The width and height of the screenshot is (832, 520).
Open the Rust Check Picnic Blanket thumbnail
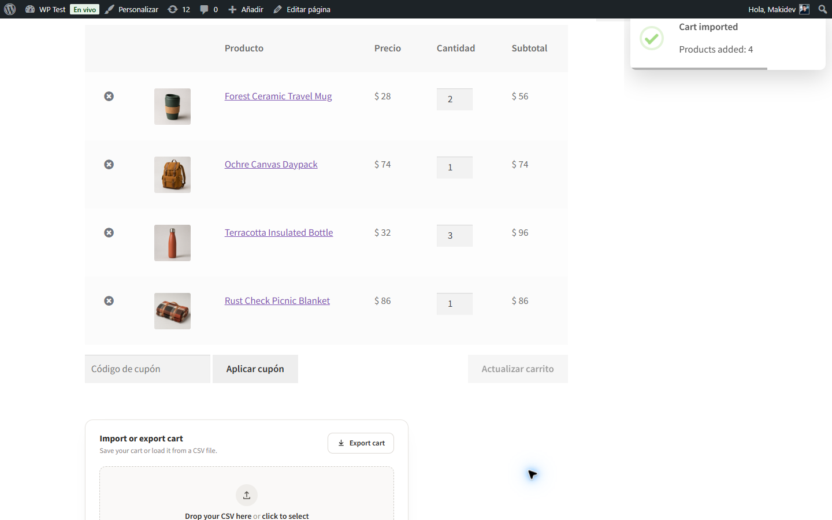click(x=172, y=311)
